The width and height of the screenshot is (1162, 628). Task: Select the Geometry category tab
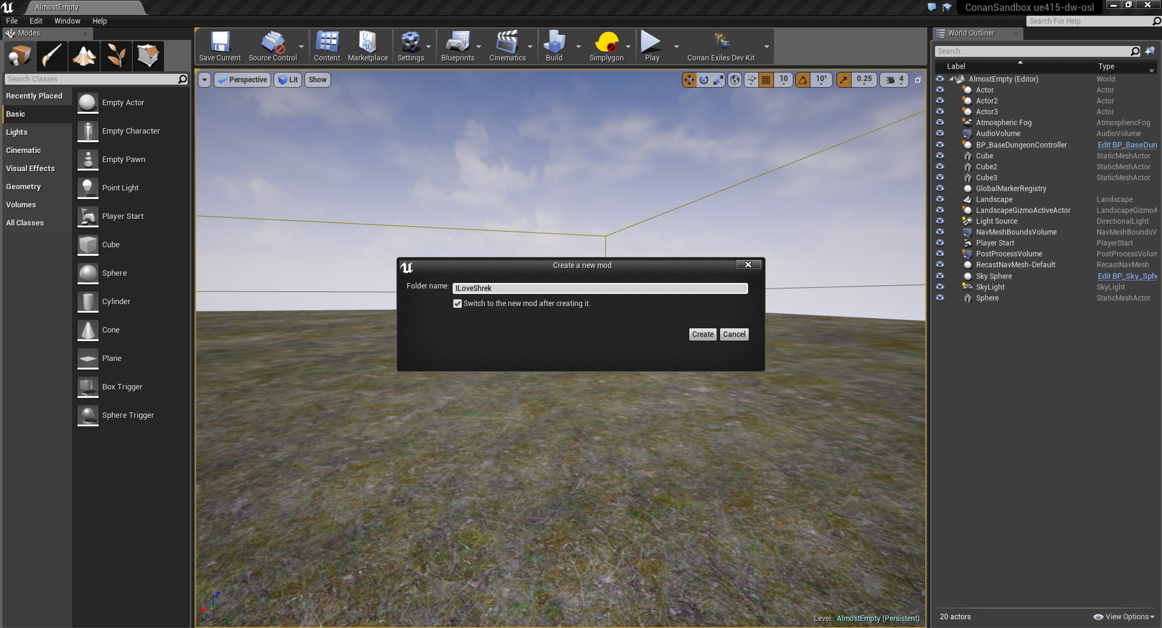(x=24, y=186)
